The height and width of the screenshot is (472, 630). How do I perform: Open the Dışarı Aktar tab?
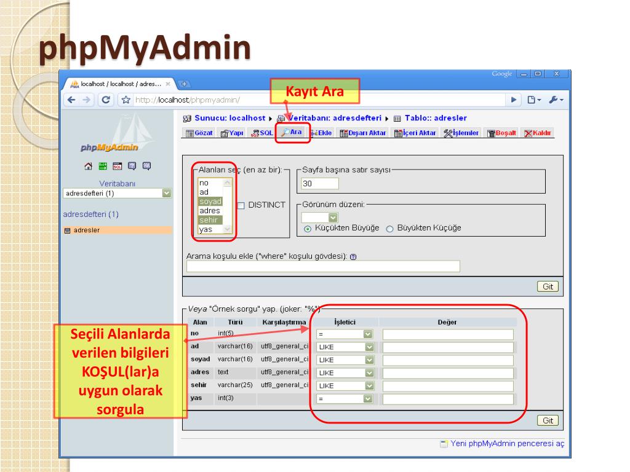pyautogui.click(x=363, y=133)
